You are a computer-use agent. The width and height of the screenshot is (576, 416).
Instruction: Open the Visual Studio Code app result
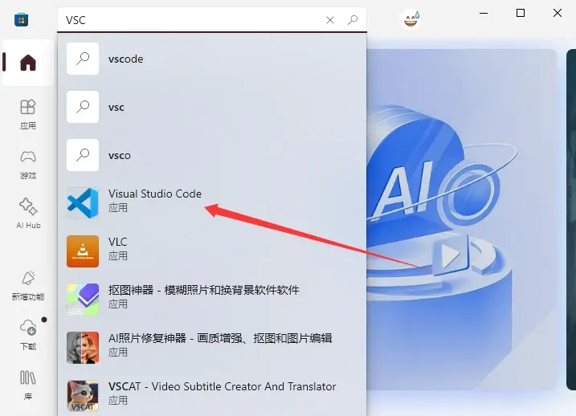tap(212, 203)
